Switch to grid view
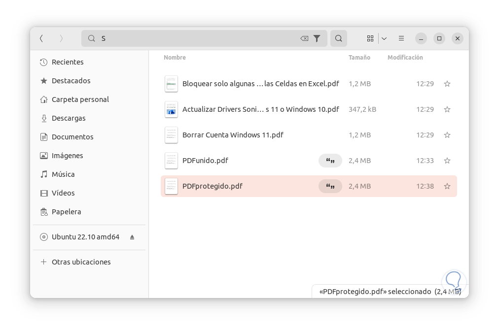Viewport: 499px width, 331px height. 370,38
